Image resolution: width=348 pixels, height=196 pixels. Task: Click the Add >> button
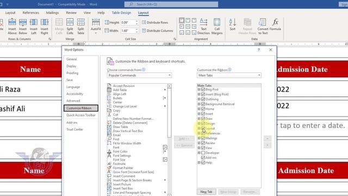click(184, 139)
